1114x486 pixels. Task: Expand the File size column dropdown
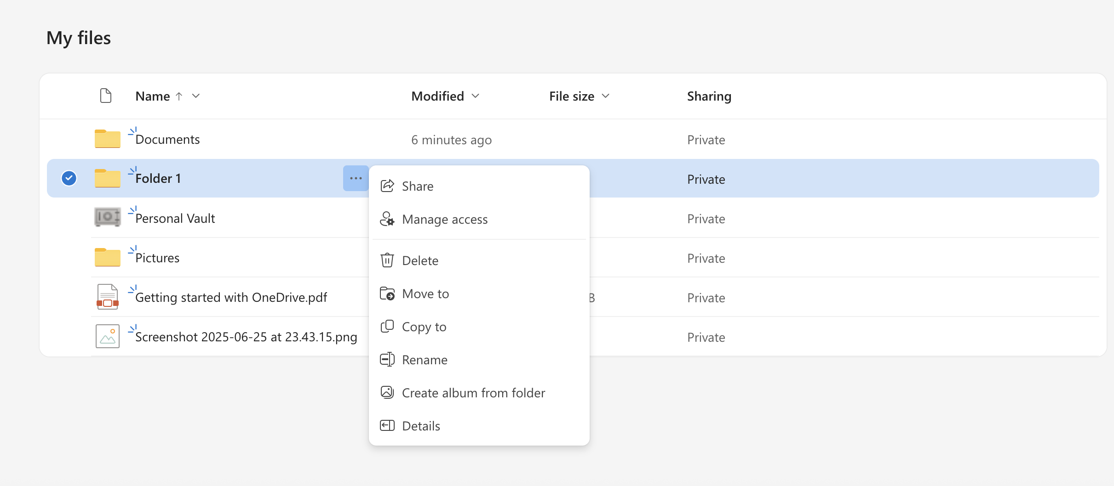click(606, 96)
